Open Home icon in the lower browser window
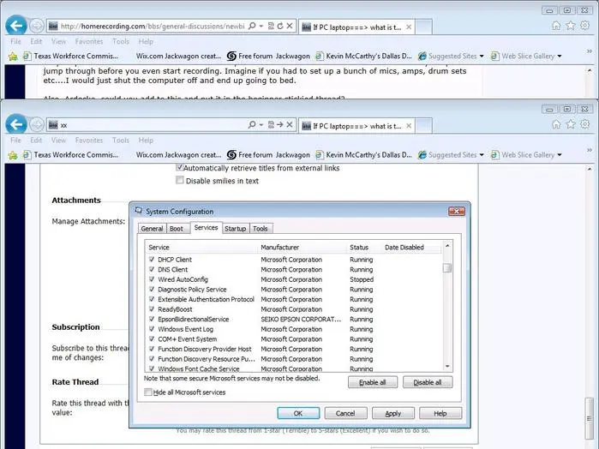Screen dimensions: 599x449 [x=556, y=124]
